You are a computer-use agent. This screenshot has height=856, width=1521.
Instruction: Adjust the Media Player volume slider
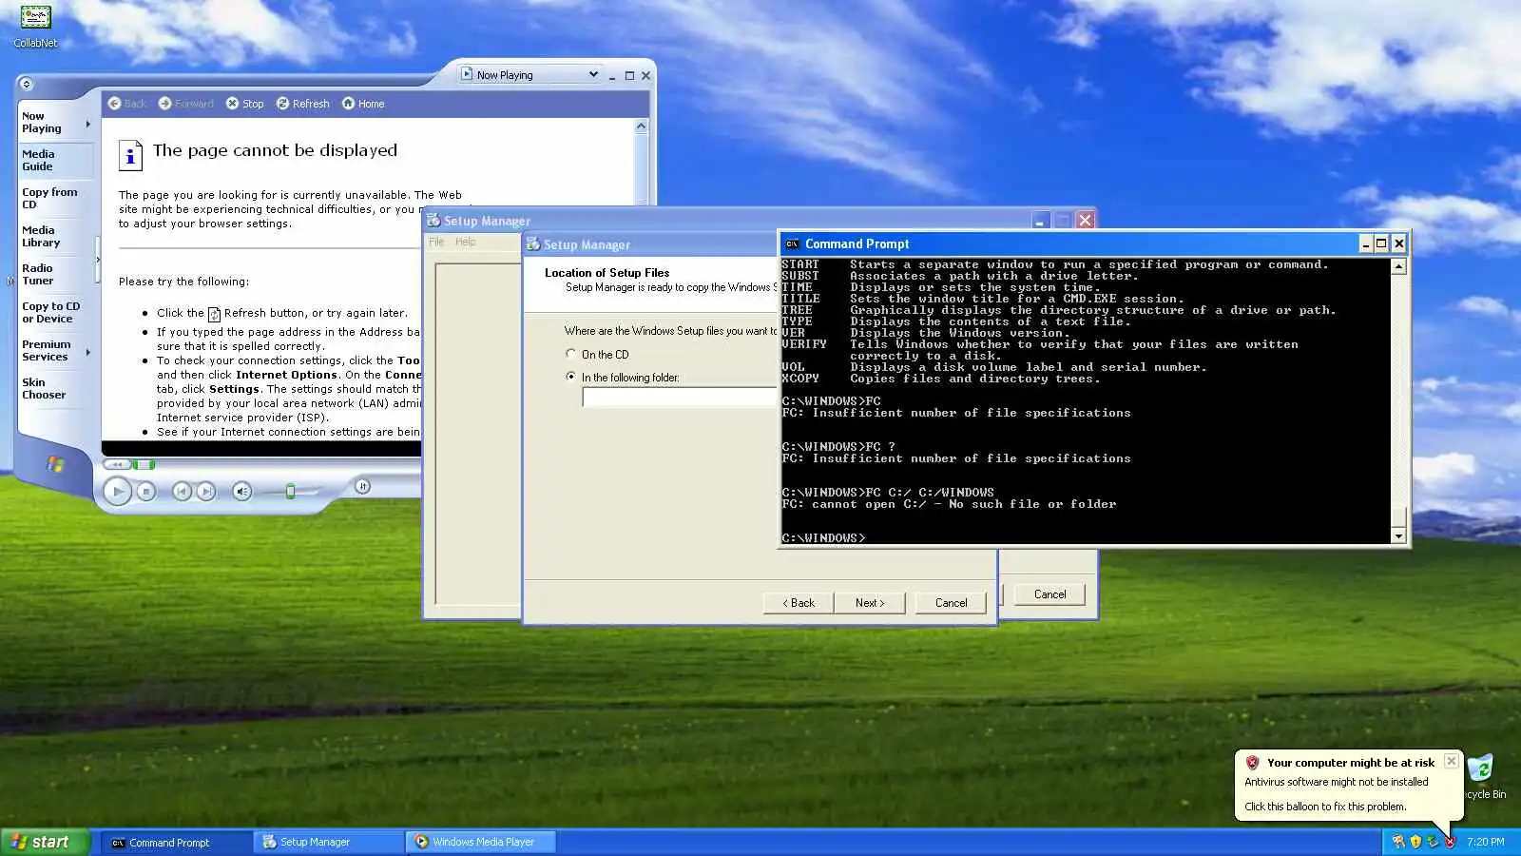(x=290, y=491)
